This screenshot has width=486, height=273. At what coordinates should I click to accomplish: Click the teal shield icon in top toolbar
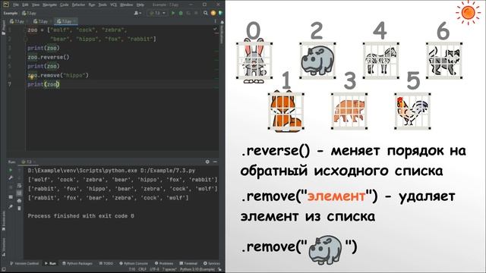(220, 13)
